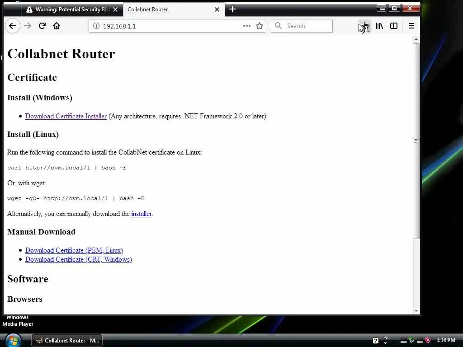The height and width of the screenshot is (347, 463).
Task: Open Download Certificate Installer link
Action: coord(66,116)
